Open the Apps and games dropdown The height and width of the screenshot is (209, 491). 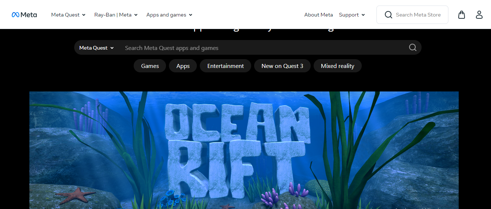(x=169, y=15)
